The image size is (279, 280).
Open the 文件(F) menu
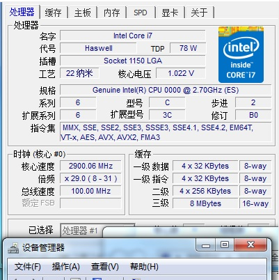point(28,267)
